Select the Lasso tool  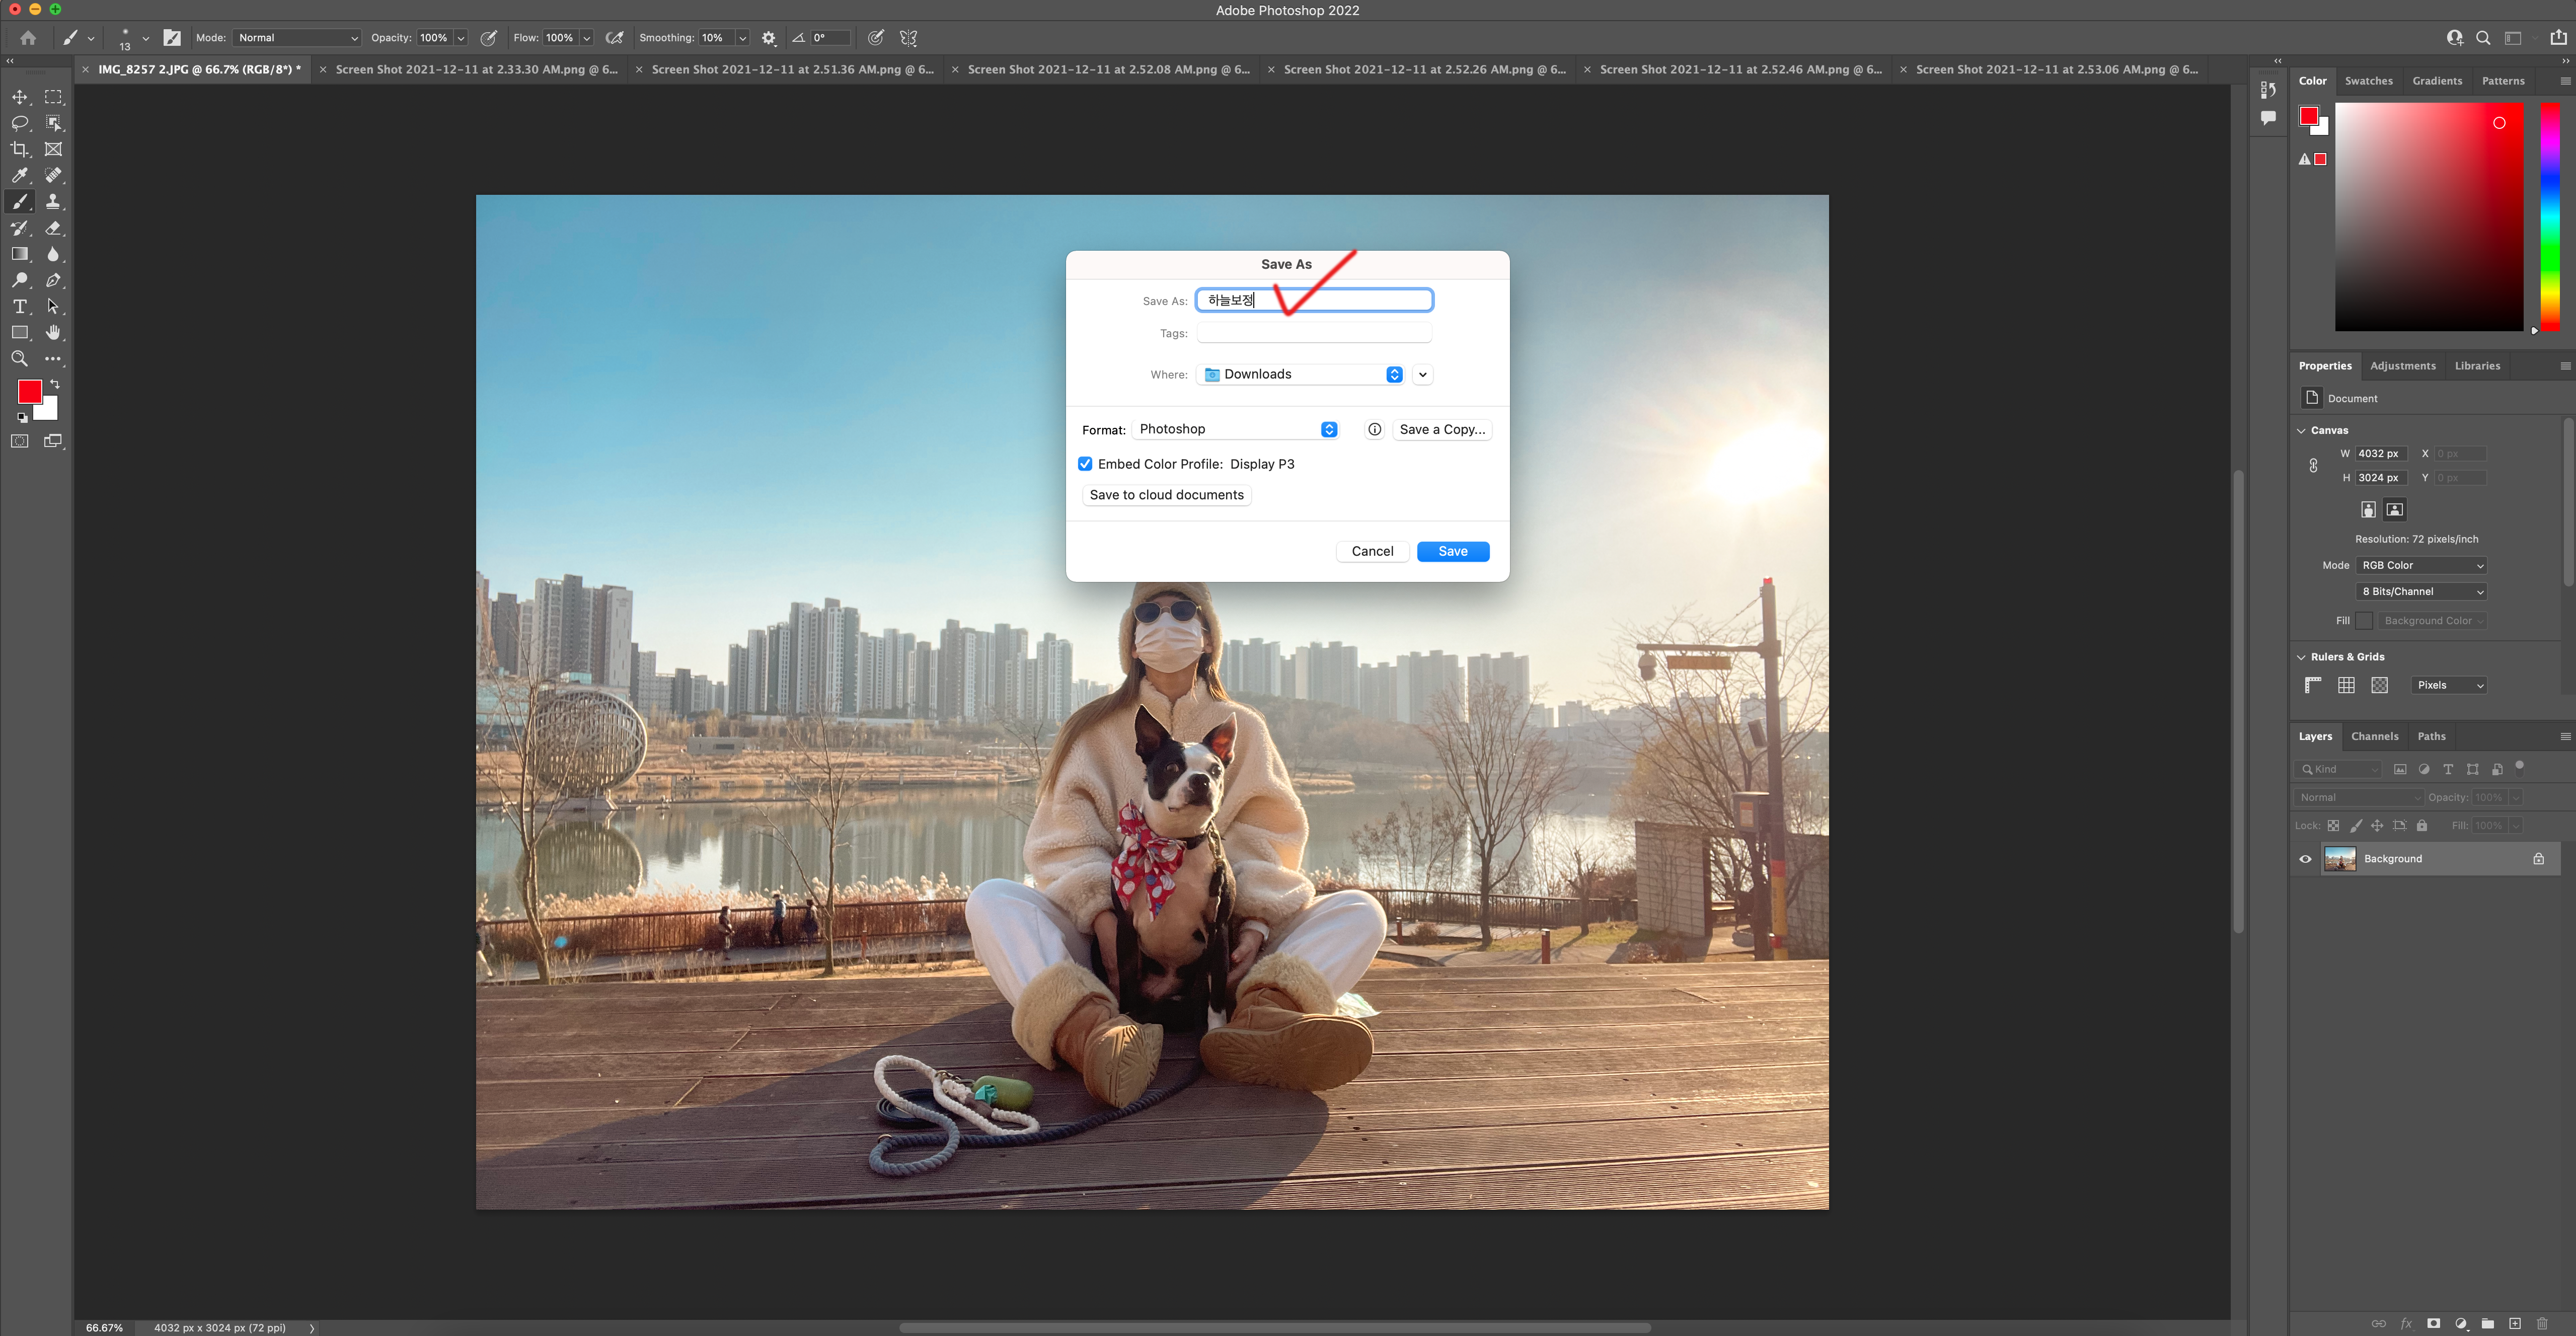click(x=20, y=123)
